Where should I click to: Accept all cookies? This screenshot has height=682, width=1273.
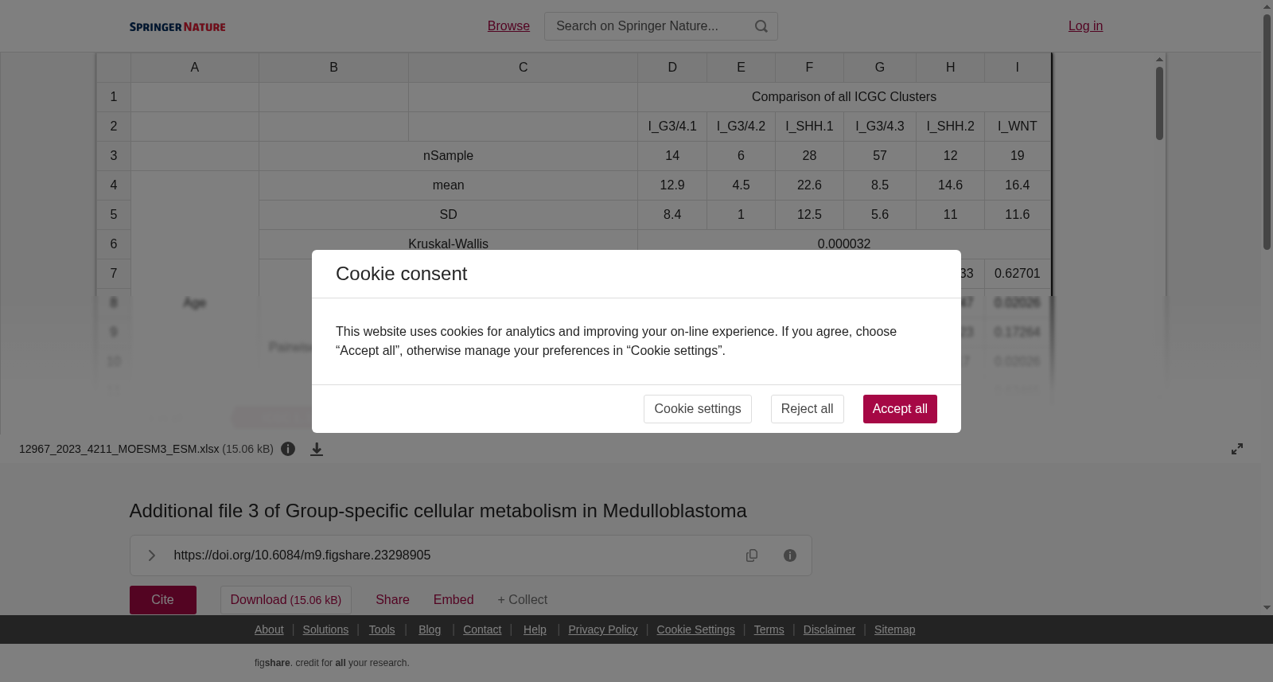point(900,409)
